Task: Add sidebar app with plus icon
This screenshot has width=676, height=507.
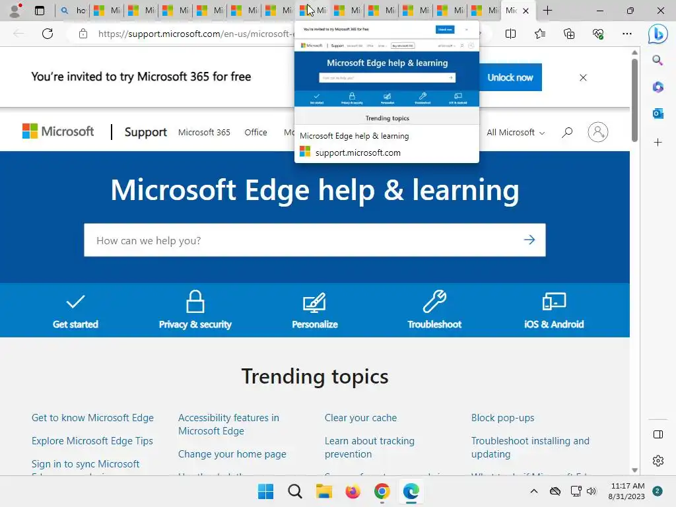Action: (x=658, y=143)
